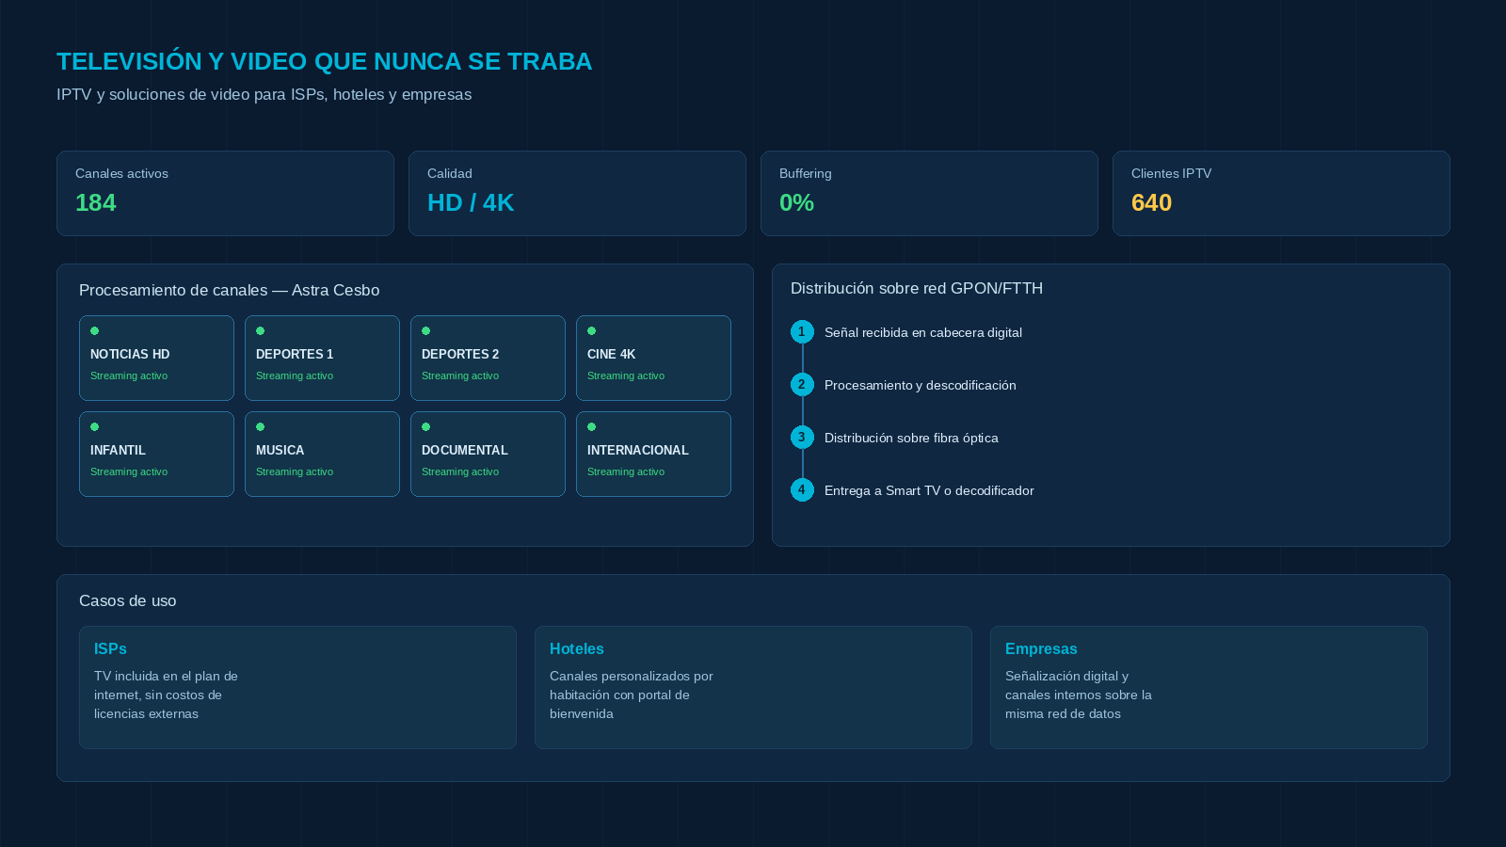Open the MUSICA channel card

pos(322,454)
